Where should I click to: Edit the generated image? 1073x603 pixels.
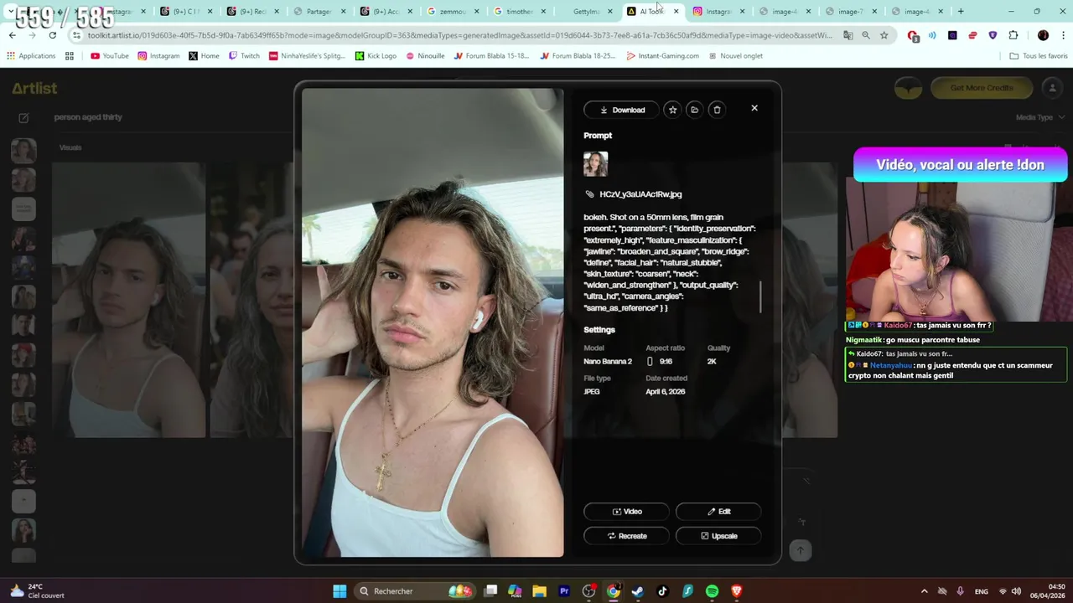pyautogui.click(x=718, y=512)
